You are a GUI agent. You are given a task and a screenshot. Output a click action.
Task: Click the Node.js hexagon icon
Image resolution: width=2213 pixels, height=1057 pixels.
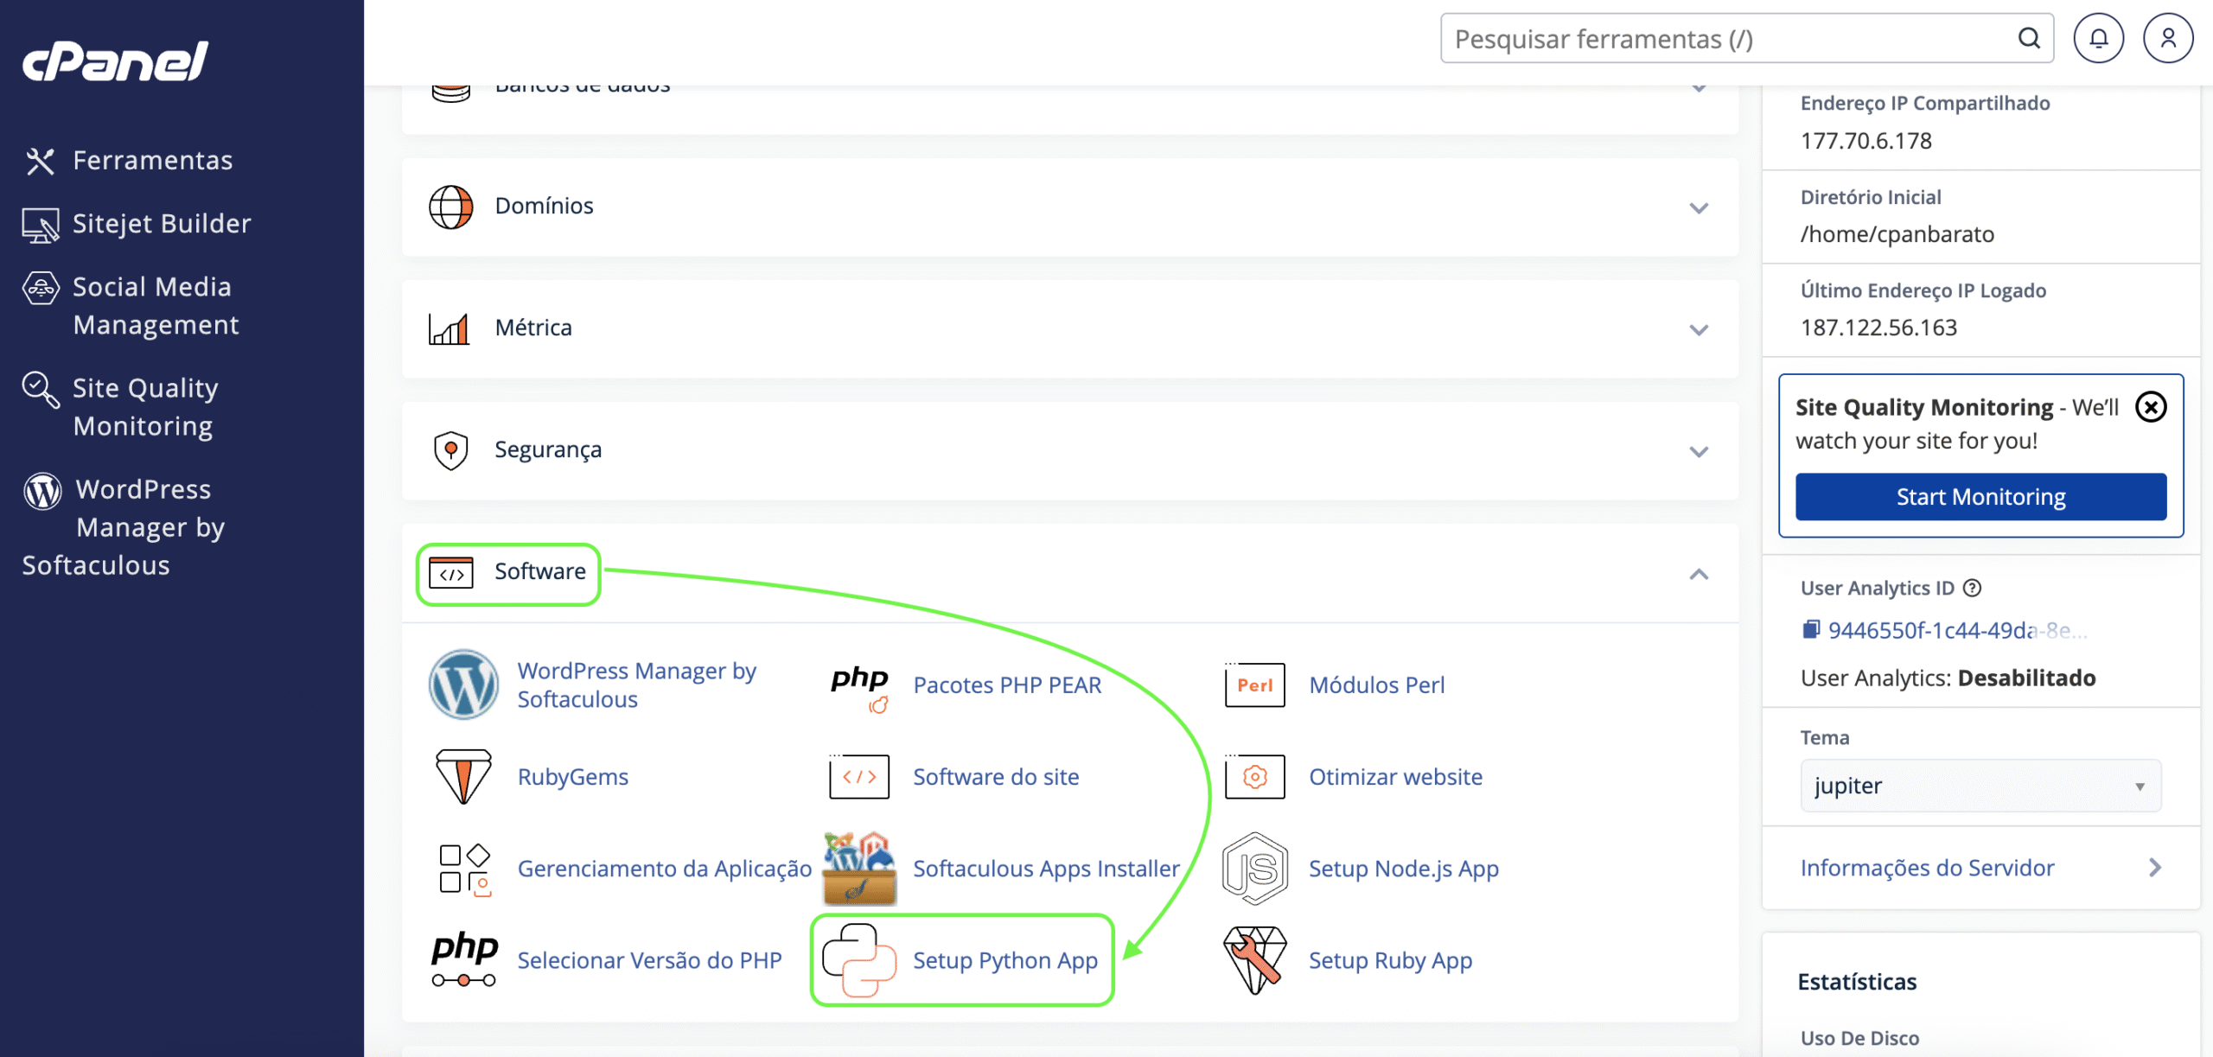[x=1255, y=869]
